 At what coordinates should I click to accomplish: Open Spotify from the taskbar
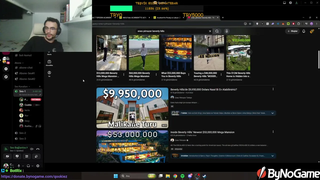point(182,176)
